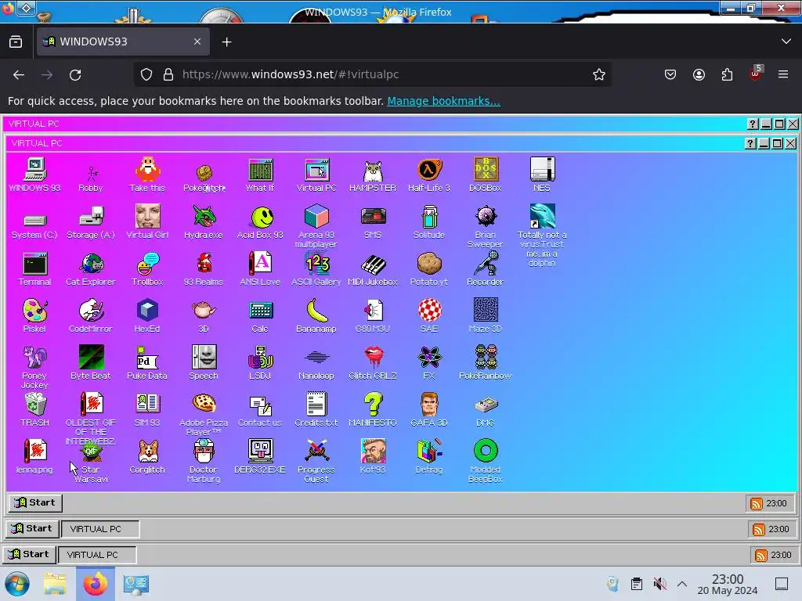Open Storage (A:) drive icon

coord(91,222)
